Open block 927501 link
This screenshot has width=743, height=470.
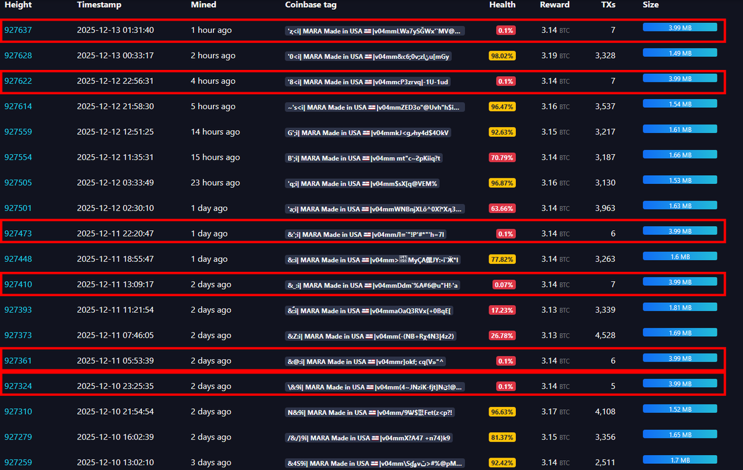coord(18,208)
